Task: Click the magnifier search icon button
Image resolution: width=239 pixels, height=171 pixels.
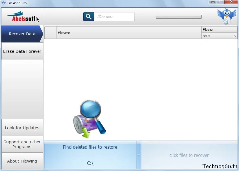Action: pyautogui.click(x=88, y=17)
